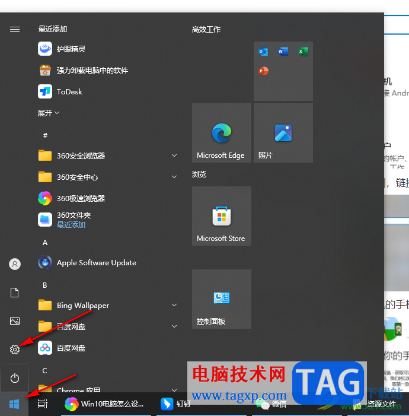Open the Settings gear icon

(15, 350)
